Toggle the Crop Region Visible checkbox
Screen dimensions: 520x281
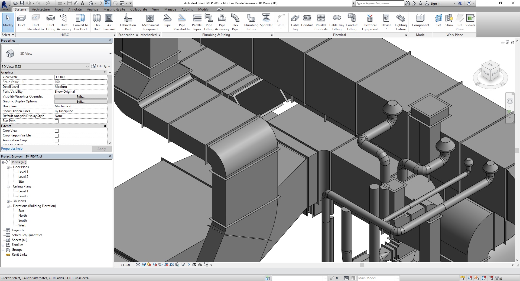57,136
